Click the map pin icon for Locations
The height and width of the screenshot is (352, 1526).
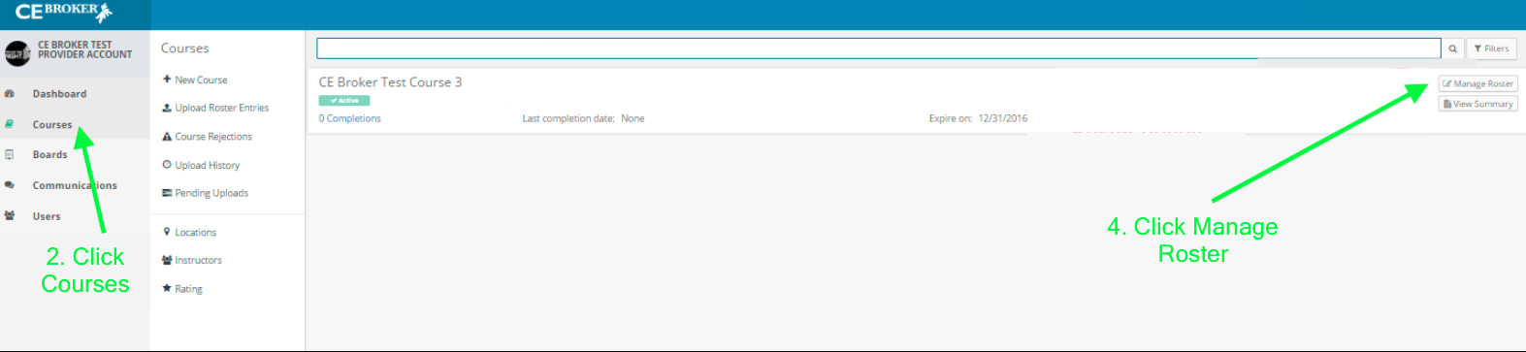(x=167, y=232)
